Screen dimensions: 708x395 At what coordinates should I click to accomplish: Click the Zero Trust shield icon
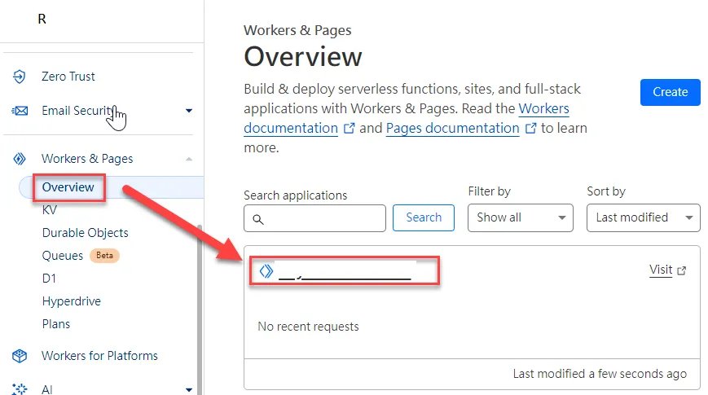19,77
